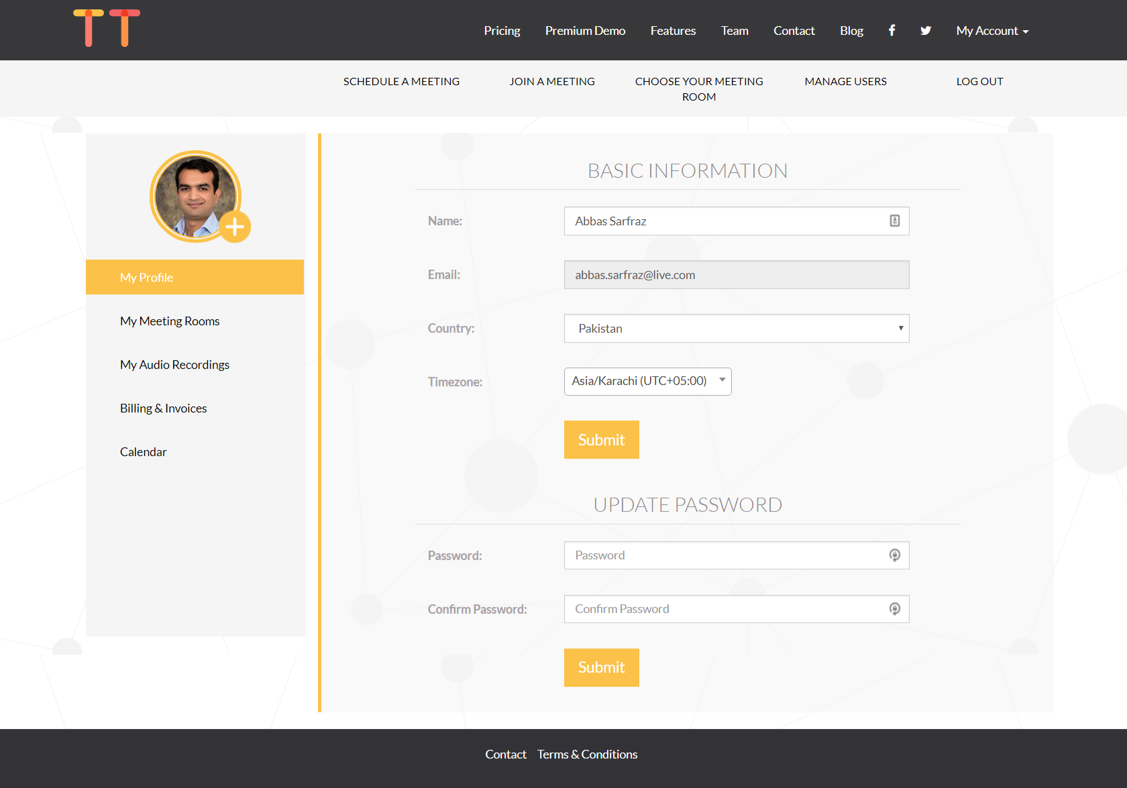Open the Facebook icon link

pyautogui.click(x=892, y=30)
